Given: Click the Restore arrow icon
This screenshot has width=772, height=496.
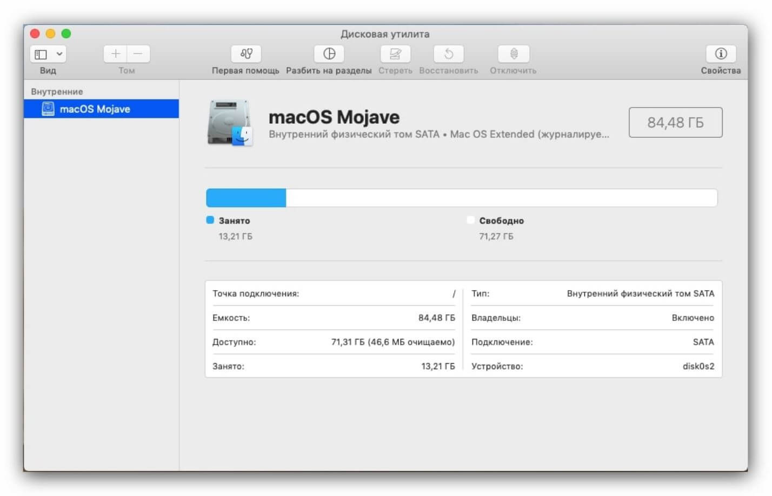Looking at the screenshot, I should pyautogui.click(x=449, y=53).
